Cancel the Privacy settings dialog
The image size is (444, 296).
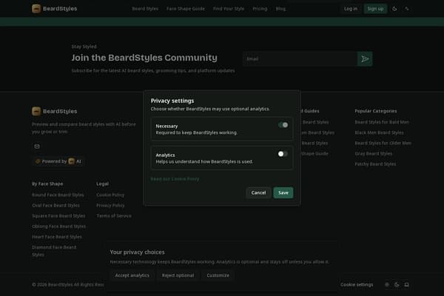(x=258, y=192)
